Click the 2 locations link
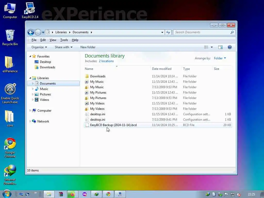This screenshot has width=264, height=198. pyautogui.click(x=106, y=61)
